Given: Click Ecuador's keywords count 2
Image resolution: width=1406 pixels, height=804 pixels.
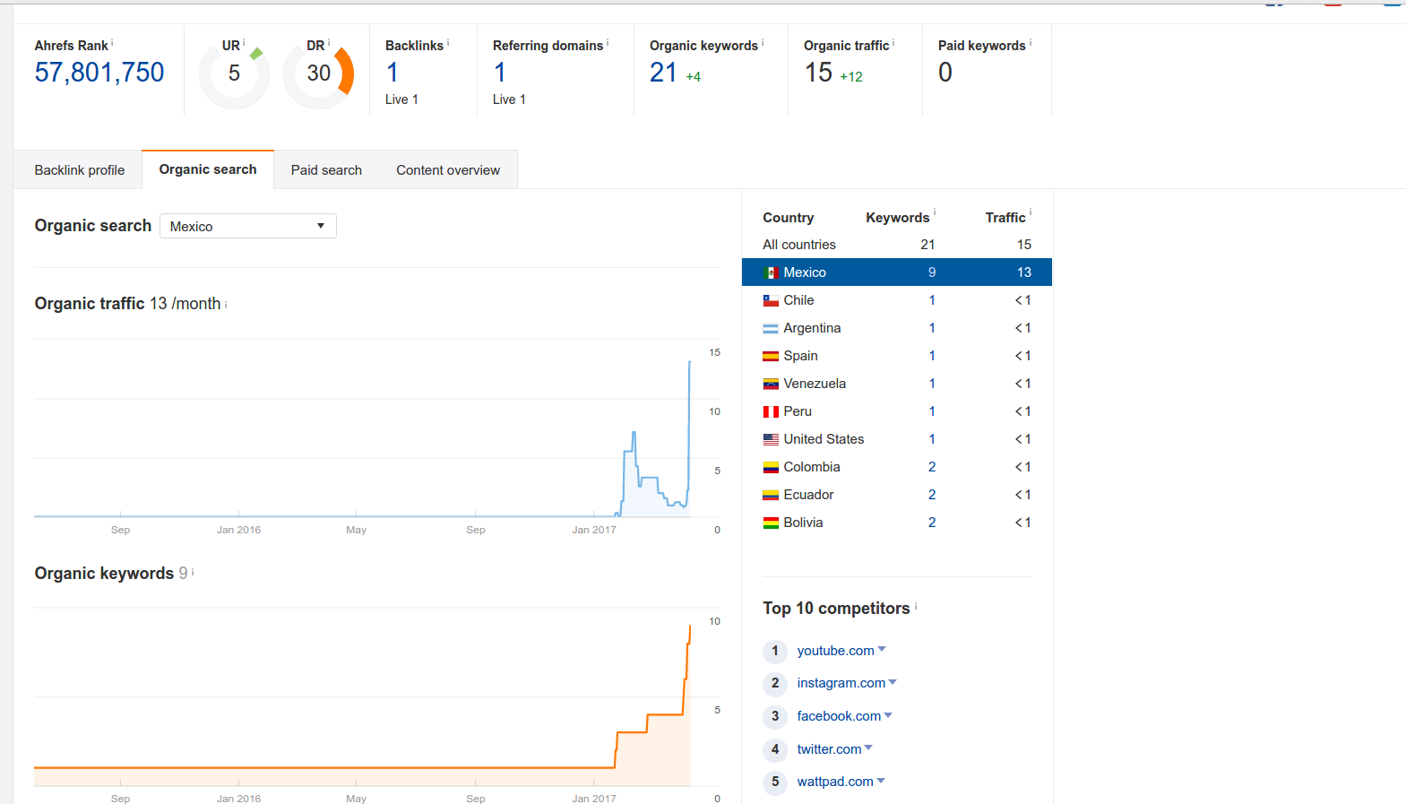Looking at the screenshot, I should click(x=932, y=495).
